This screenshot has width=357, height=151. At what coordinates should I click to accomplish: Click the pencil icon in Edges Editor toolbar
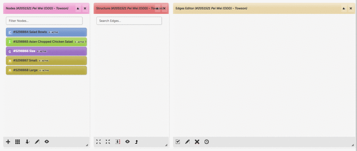[188, 142]
